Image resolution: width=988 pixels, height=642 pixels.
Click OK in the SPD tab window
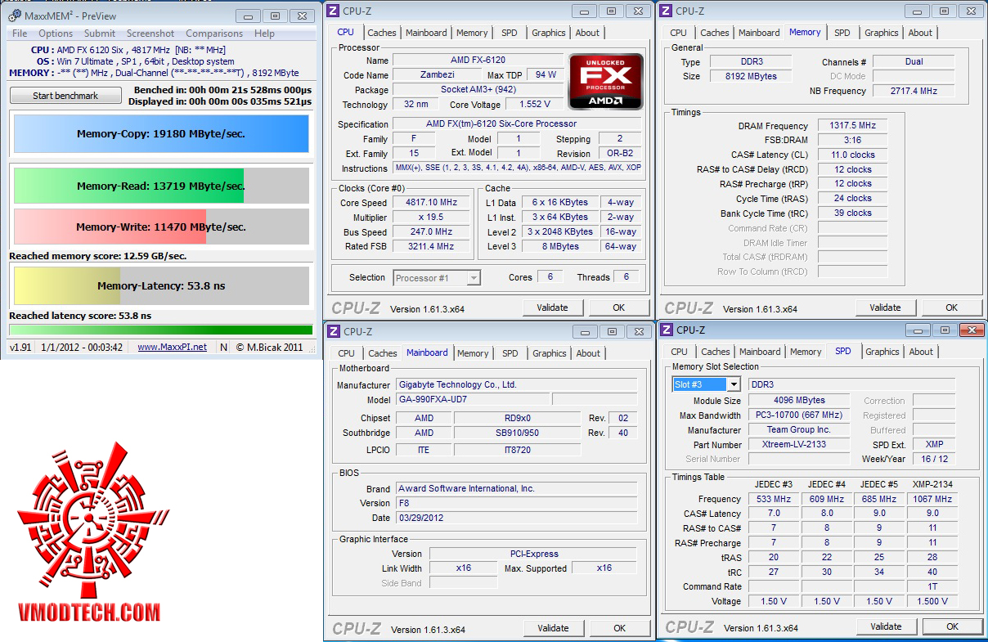click(953, 626)
